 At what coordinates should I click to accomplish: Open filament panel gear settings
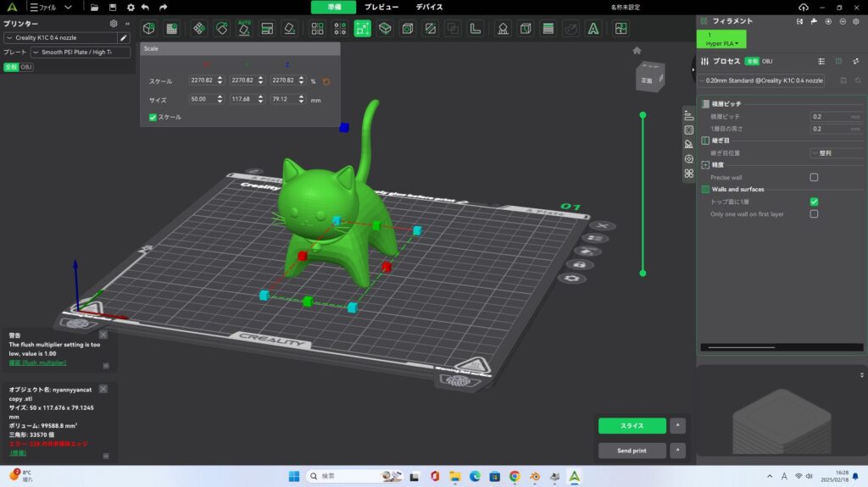[856, 21]
